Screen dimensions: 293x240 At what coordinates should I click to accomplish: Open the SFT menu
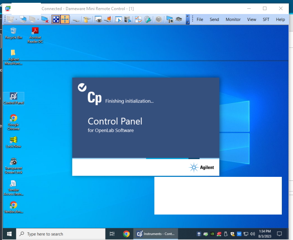(x=266, y=20)
